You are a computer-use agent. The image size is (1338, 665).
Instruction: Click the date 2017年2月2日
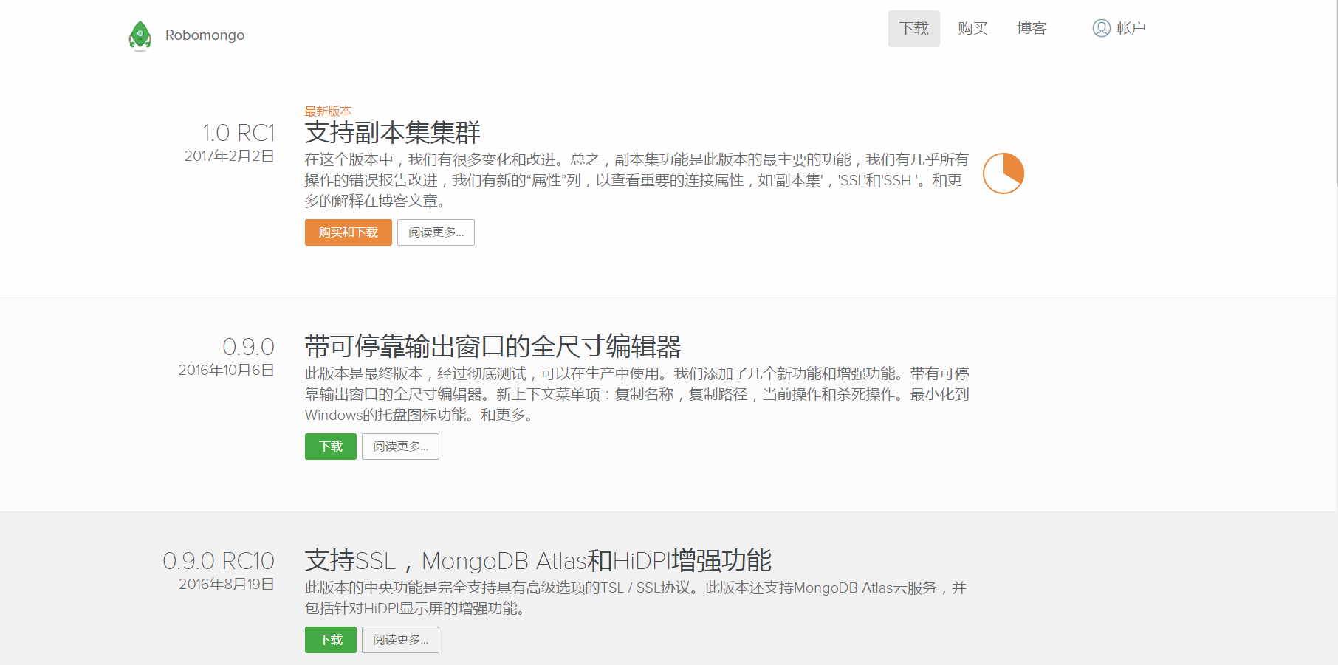(230, 156)
